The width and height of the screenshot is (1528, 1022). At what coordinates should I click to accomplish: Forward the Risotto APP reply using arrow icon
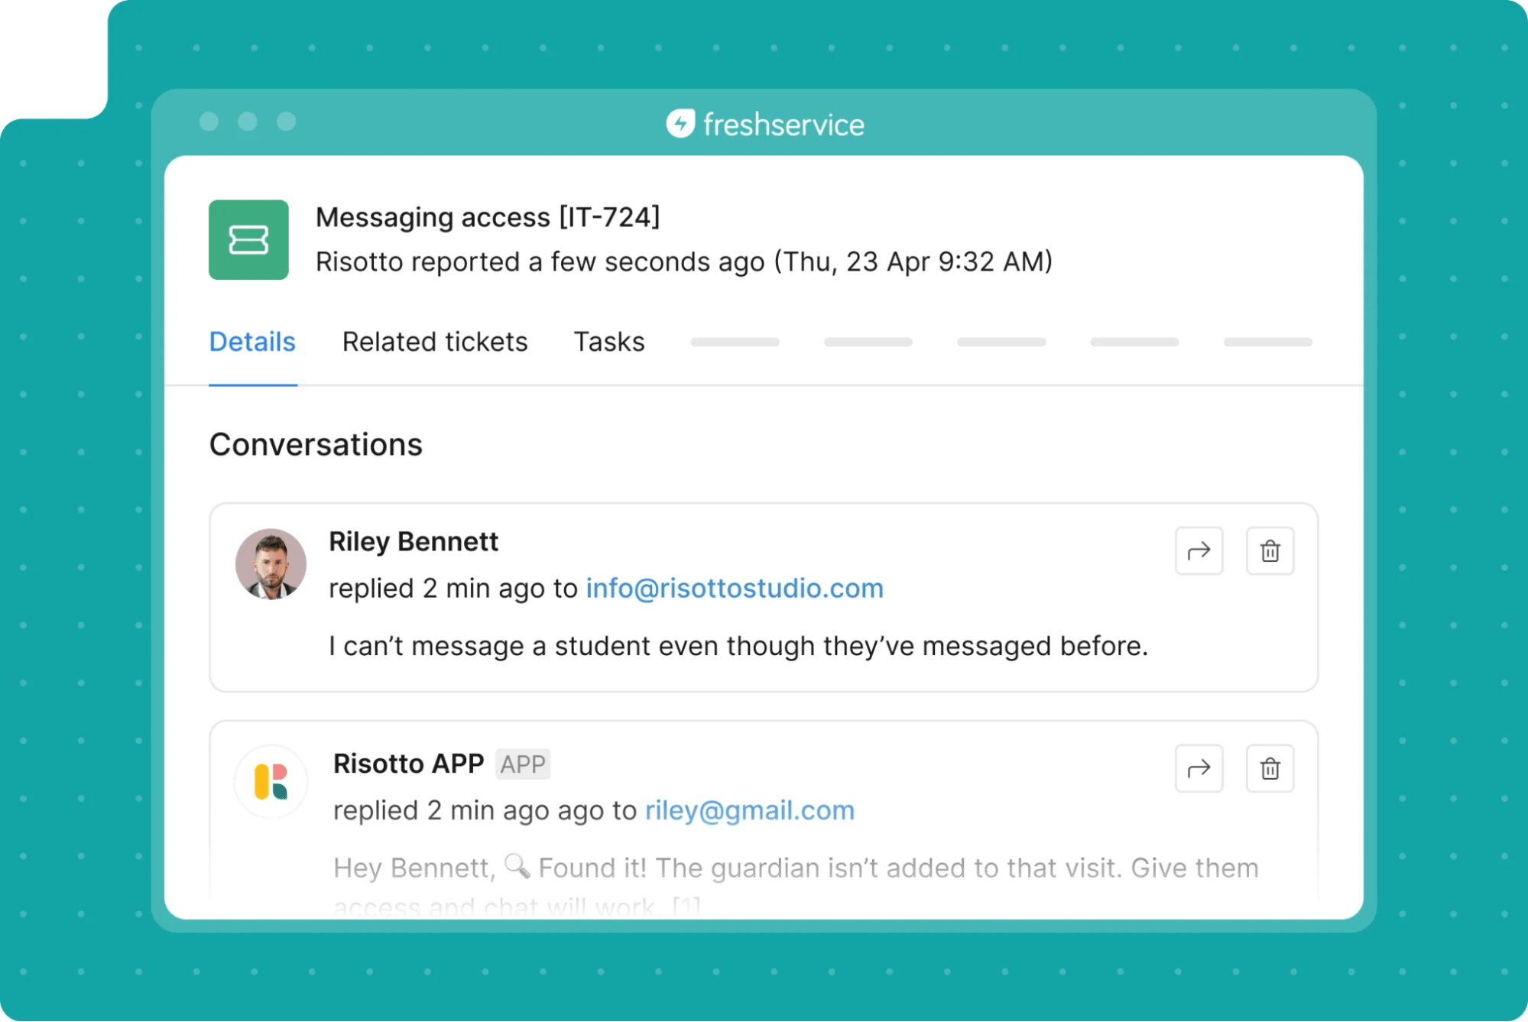[1199, 768]
